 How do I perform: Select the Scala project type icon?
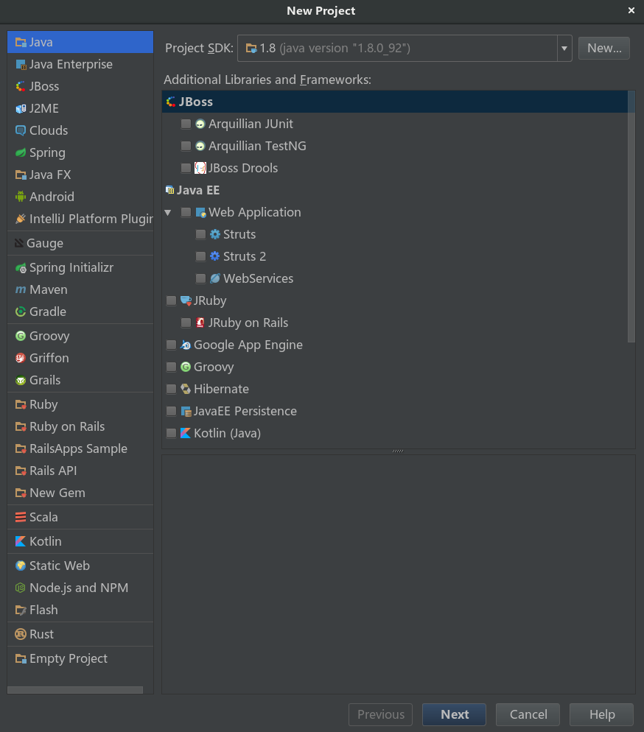tap(21, 517)
